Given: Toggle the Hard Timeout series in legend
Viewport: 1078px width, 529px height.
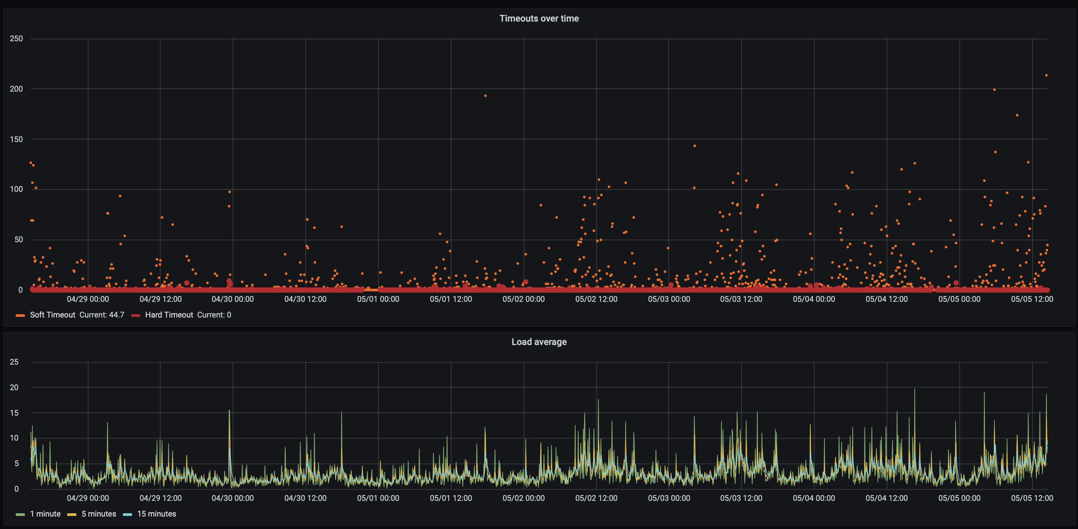Looking at the screenshot, I should tap(169, 315).
